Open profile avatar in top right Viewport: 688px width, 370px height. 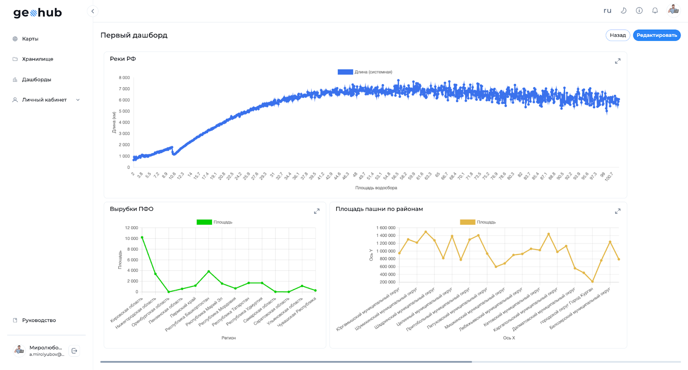click(673, 10)
